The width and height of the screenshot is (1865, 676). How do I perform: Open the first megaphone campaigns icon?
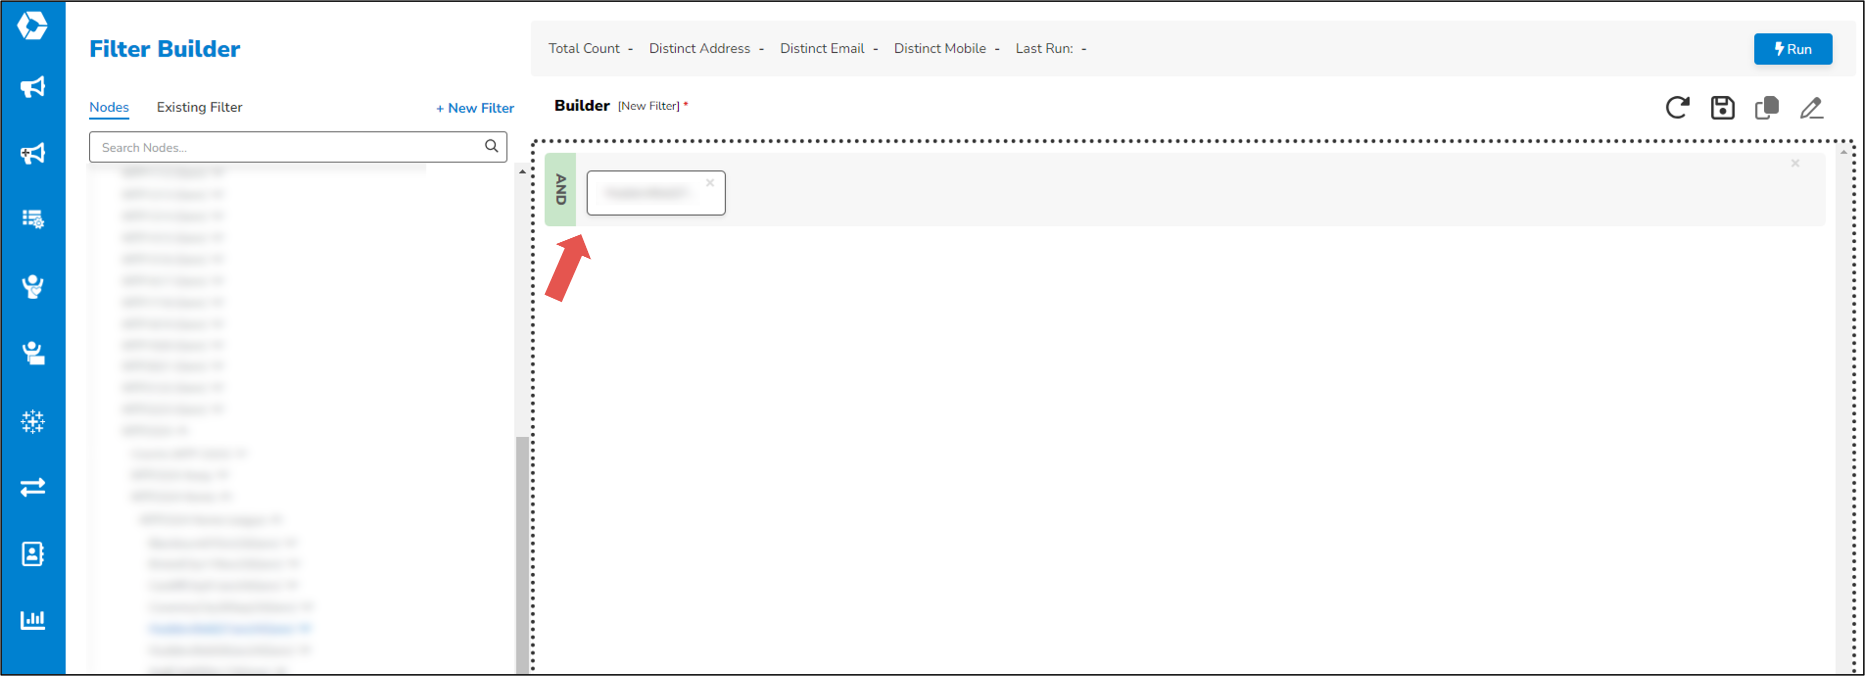coord(32,87)
